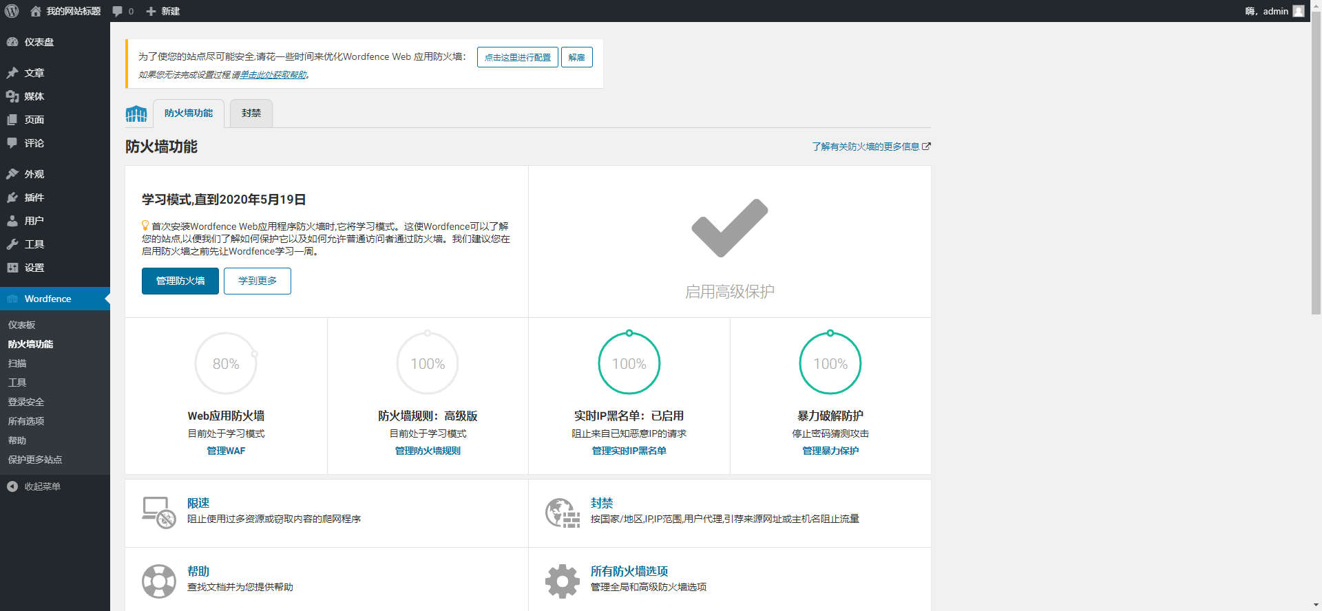Open the 所有防火墙选项 heading link
The image size is (1322, 611).
(x=629, y=571)
